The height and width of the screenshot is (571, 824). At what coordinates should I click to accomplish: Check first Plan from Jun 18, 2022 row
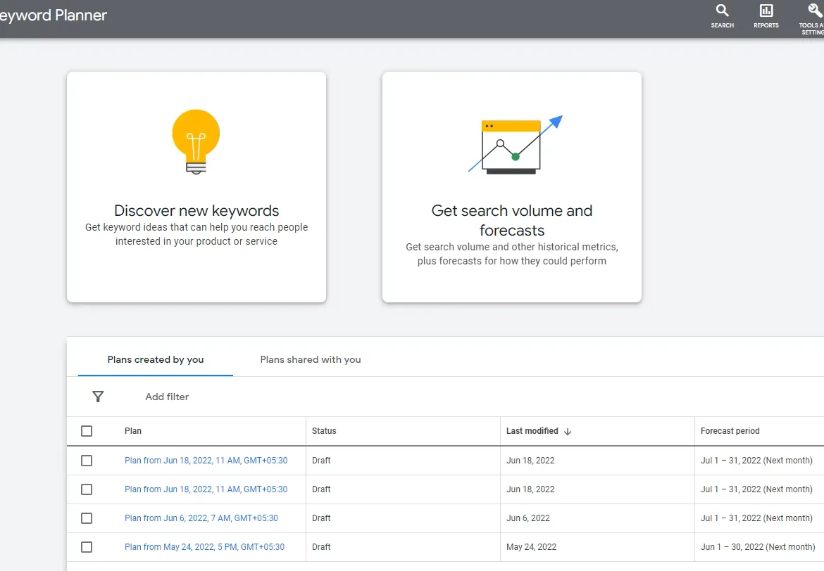[87, 461]
